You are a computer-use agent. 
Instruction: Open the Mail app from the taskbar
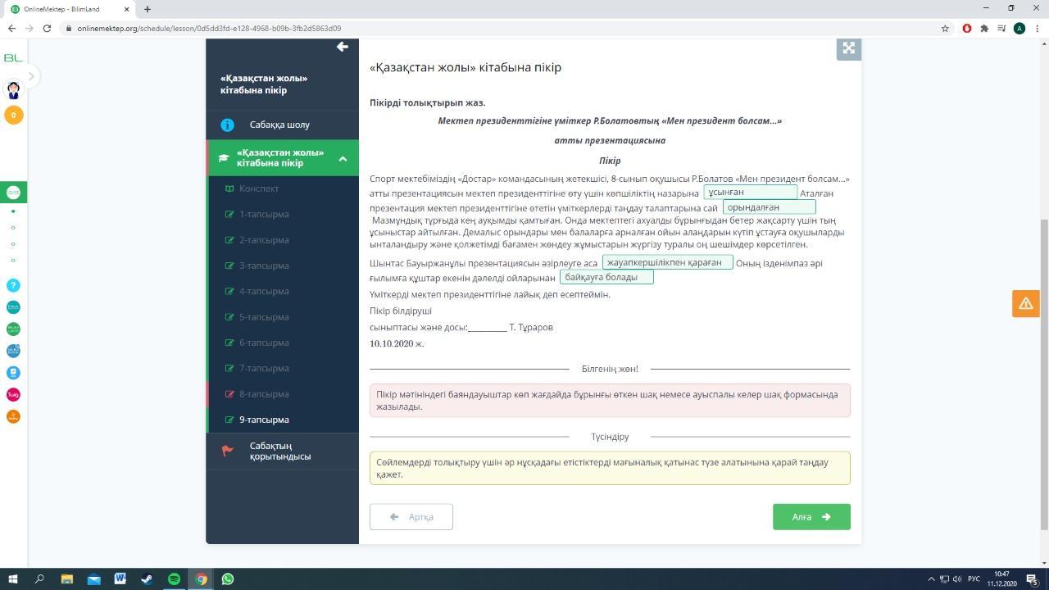pos(93,579)
